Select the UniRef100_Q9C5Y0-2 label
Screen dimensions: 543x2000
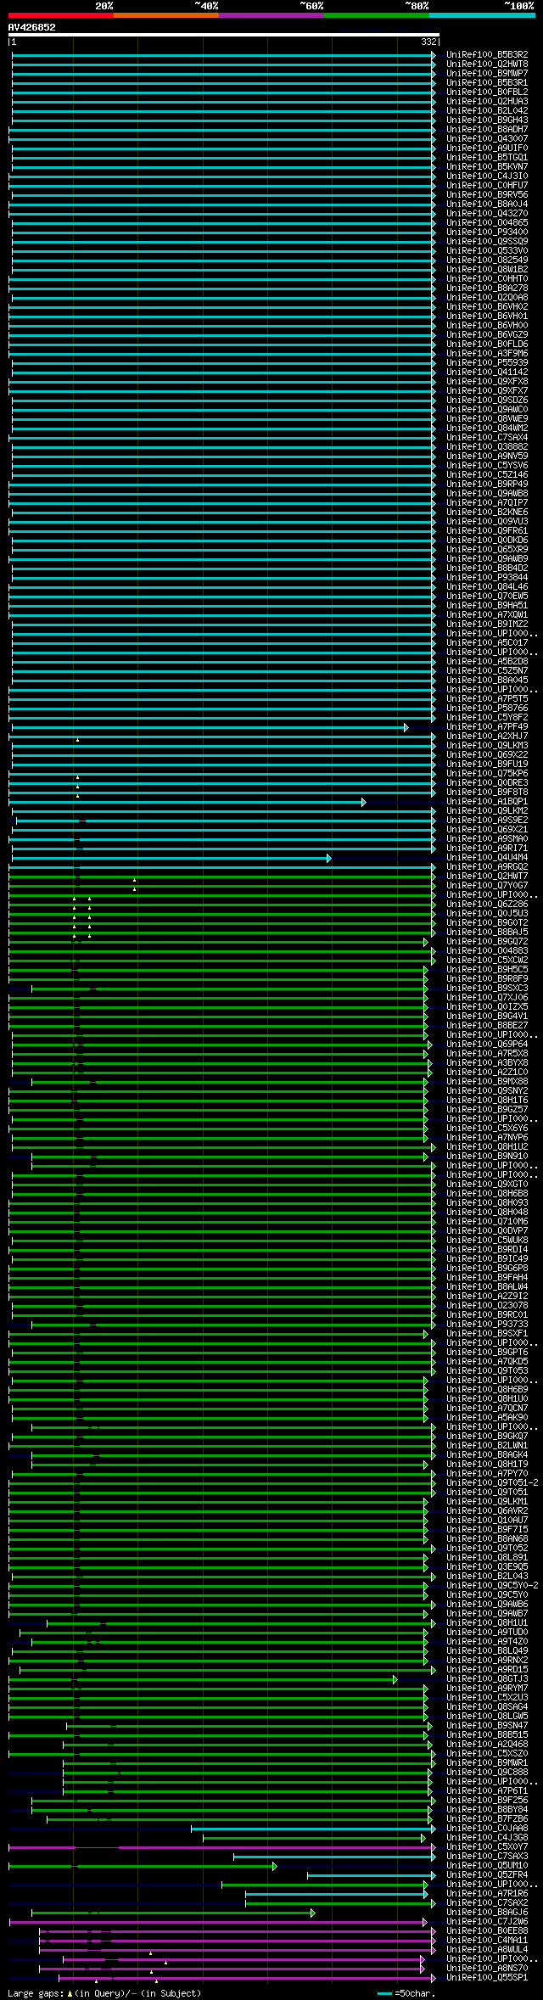(492, 1586)
